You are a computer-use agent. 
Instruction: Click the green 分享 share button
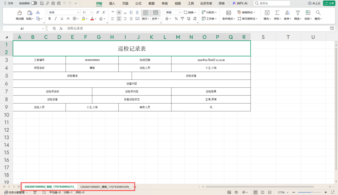click(329, 3)
